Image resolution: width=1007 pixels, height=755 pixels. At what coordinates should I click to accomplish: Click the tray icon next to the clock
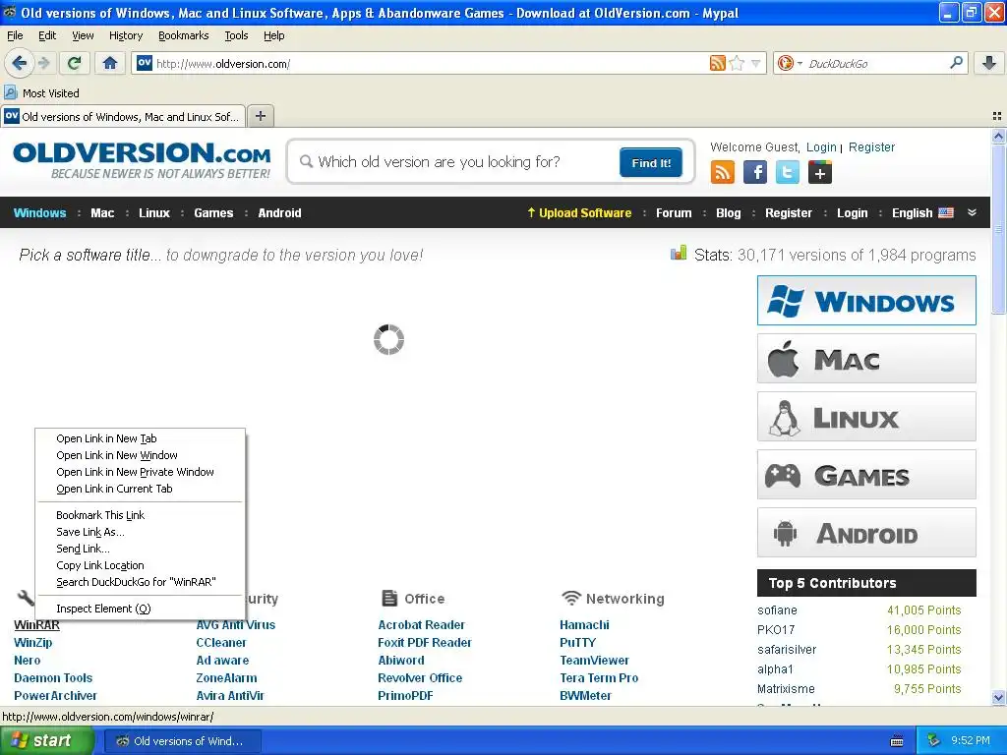tap(933, 740)
